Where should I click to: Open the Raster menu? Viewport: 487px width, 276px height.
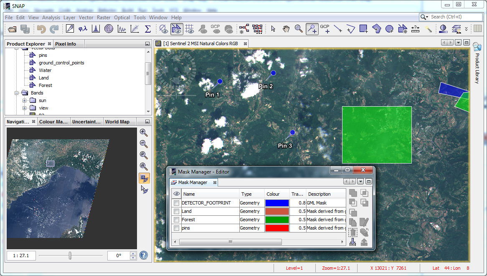[104, 18]
